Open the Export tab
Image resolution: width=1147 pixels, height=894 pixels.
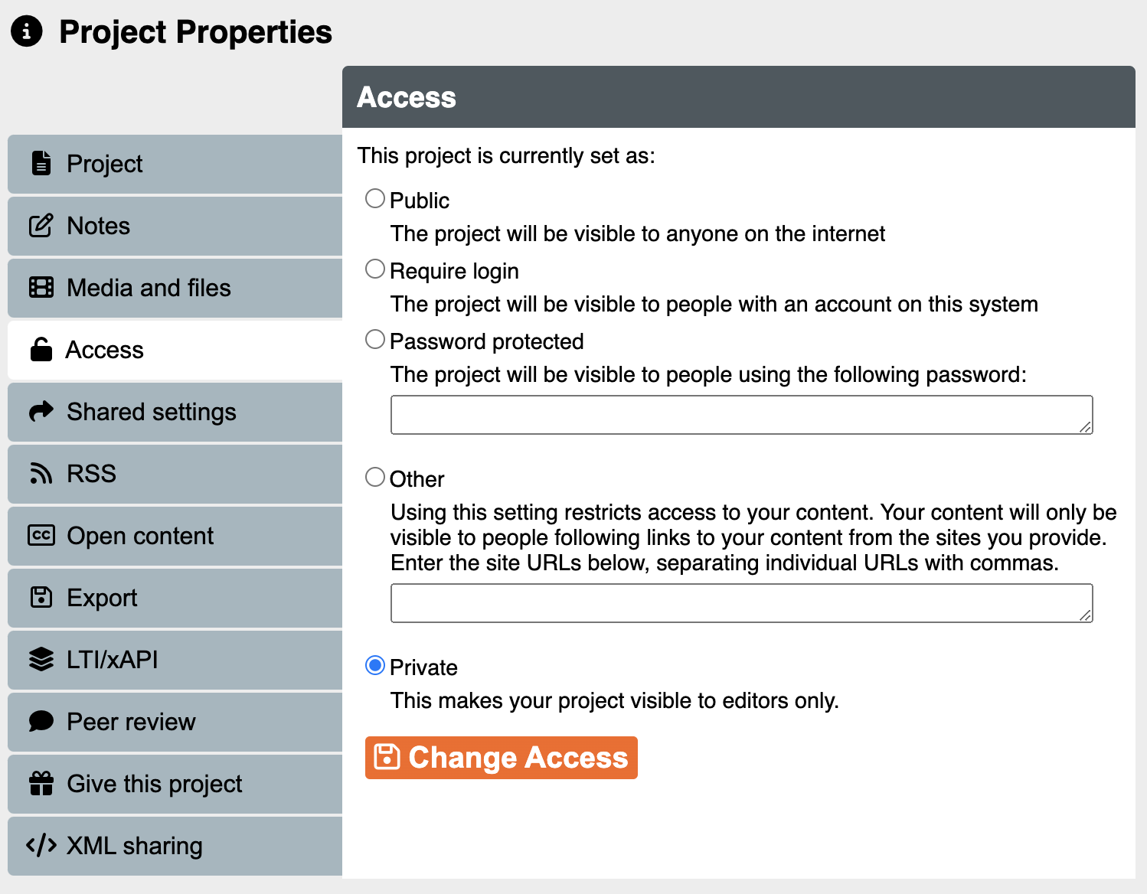[175, 598]
